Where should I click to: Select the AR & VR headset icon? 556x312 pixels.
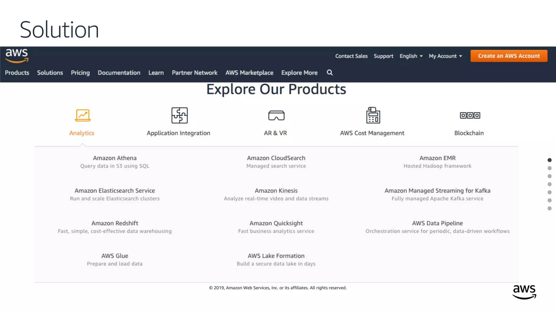pos(276,115)
